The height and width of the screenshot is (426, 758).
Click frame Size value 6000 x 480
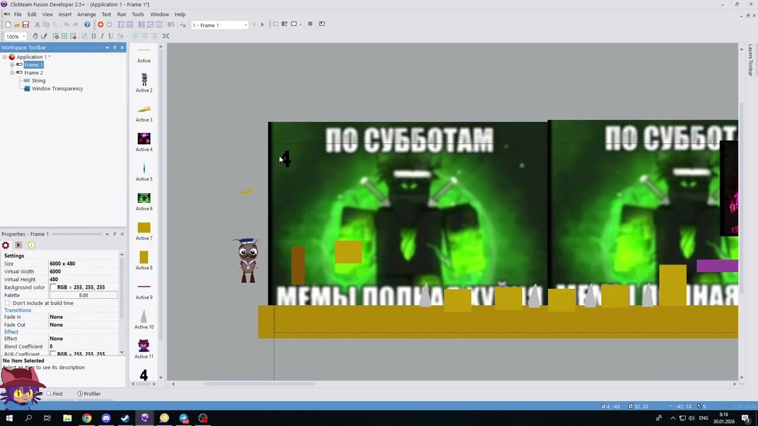pyautogui.click(x=83, y=264)
